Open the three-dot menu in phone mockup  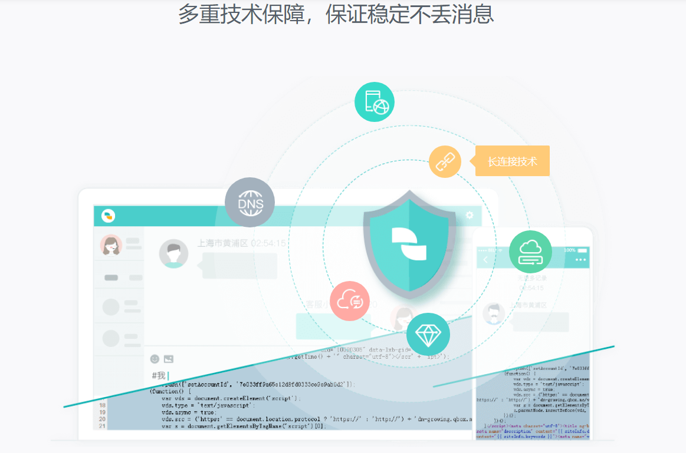coord(580,260)
